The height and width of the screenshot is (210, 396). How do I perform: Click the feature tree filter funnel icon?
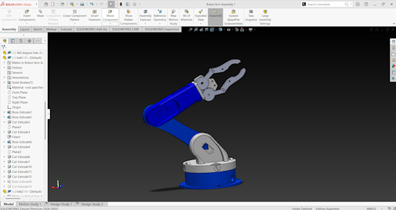(3, 47)
